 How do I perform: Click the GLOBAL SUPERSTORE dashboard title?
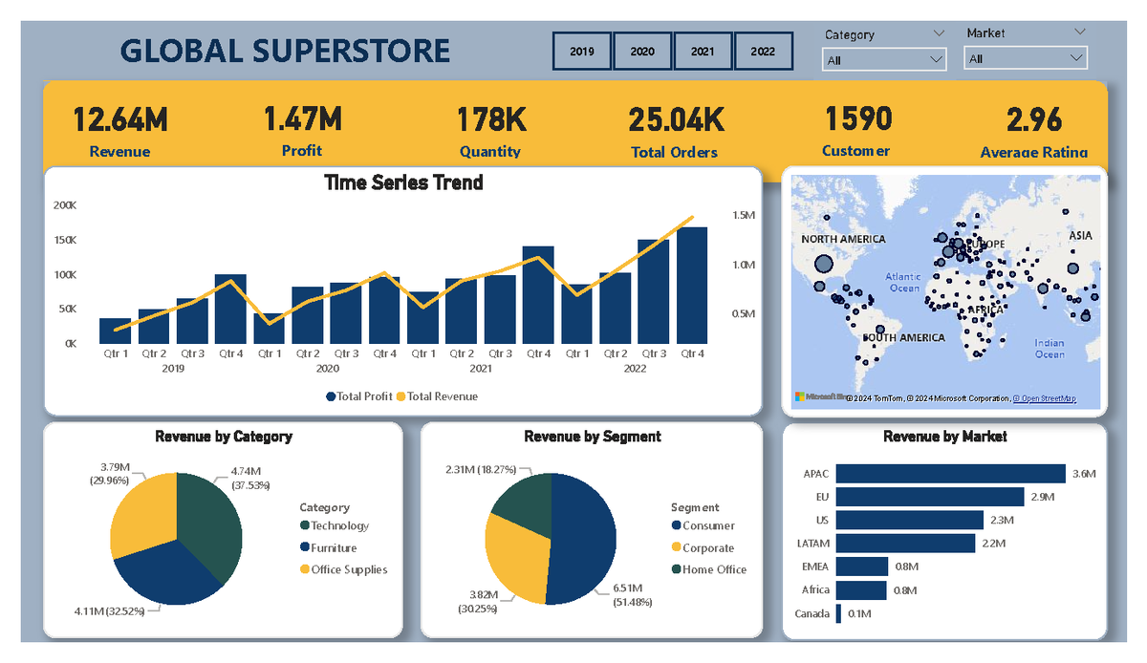285,51
